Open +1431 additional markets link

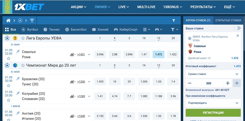coord(81,55)
